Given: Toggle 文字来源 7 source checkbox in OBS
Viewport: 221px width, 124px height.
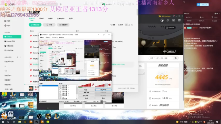Looking at the screenshot, I should pyautogui.click(x=60, y=86).
